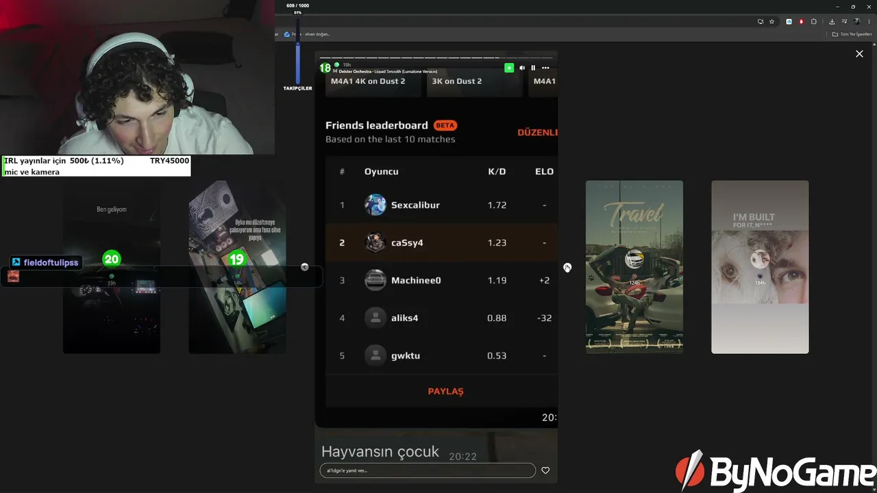Click the green 20 badge on story

coord(112,259)
